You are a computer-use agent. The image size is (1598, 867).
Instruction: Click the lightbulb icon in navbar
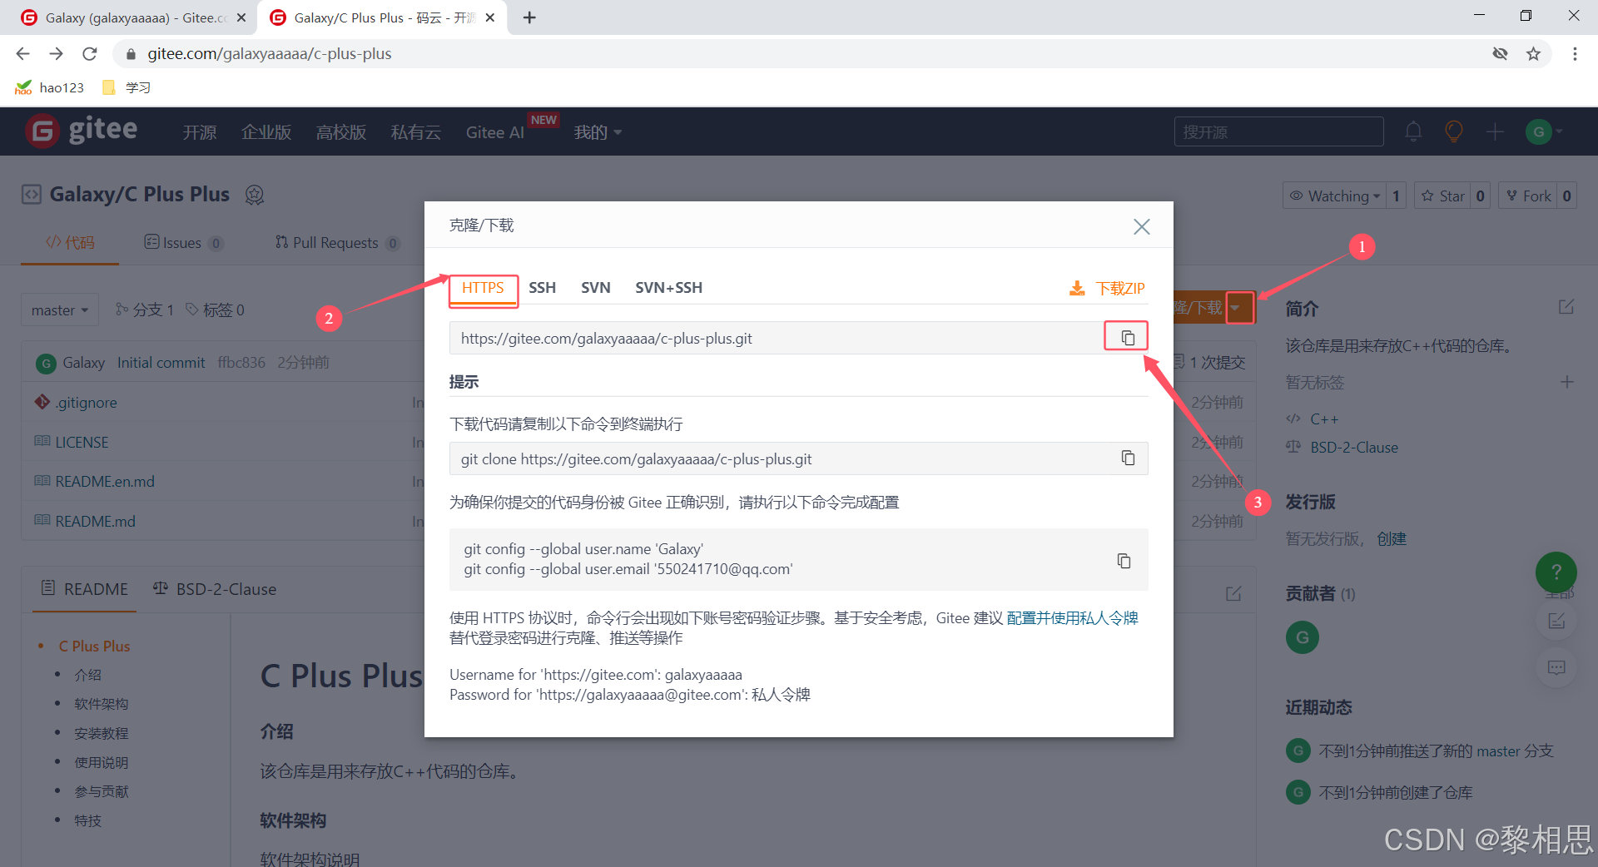(1454, 131)
